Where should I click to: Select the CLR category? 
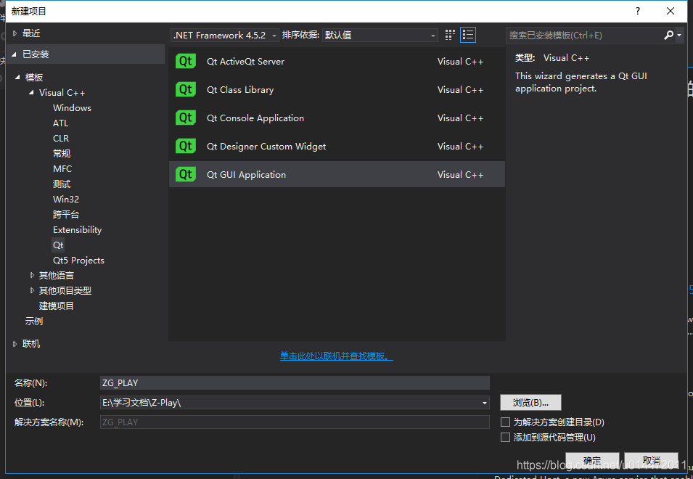tap(61, 139)
